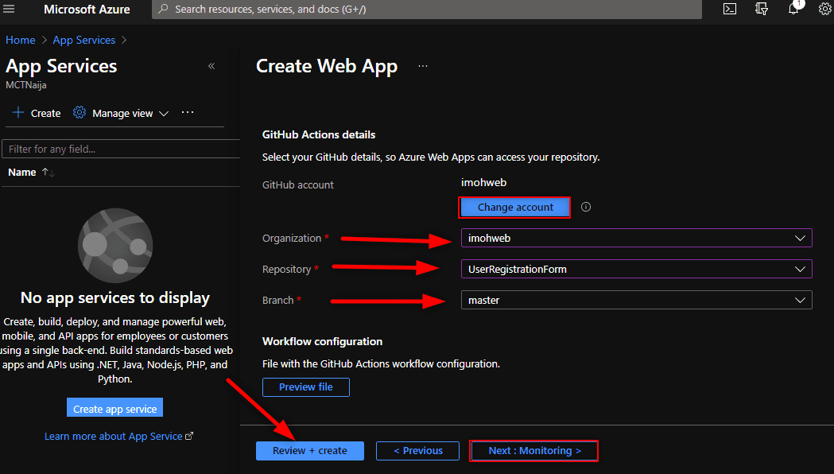Click the No app services to display text

pos(115,298)
